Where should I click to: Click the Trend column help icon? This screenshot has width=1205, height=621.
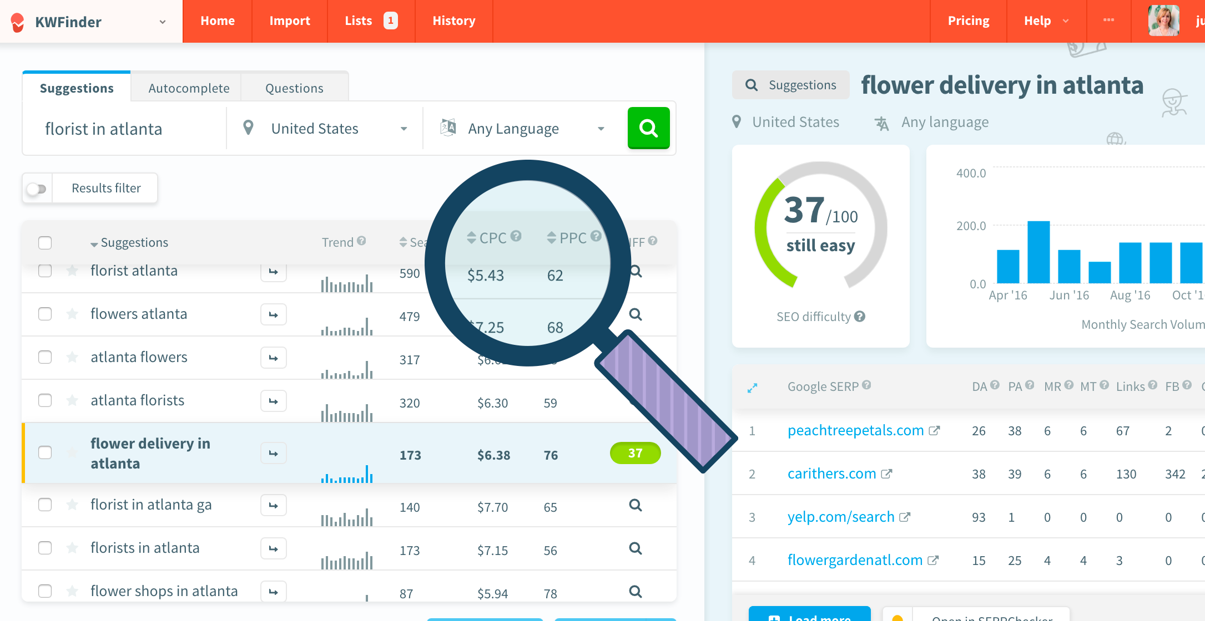point(361,241)
